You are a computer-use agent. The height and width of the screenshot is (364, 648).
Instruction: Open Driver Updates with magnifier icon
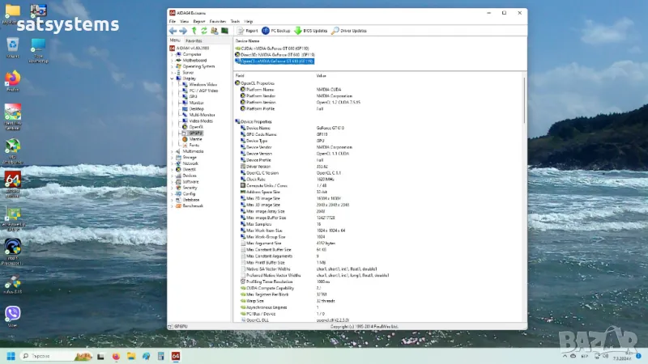click(x=349, y=31)
